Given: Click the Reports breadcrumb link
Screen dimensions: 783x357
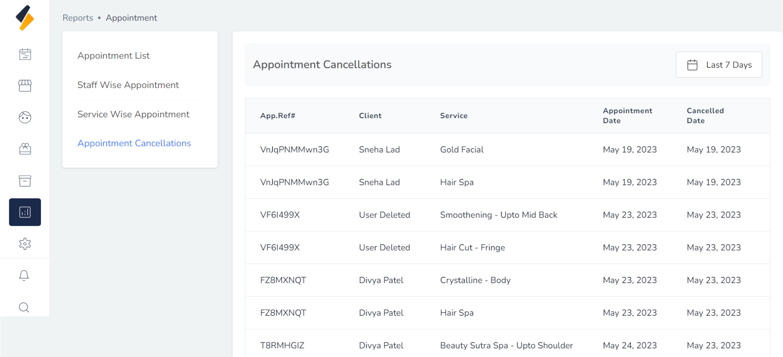Looking at the screenshot, I should (78, 18).
